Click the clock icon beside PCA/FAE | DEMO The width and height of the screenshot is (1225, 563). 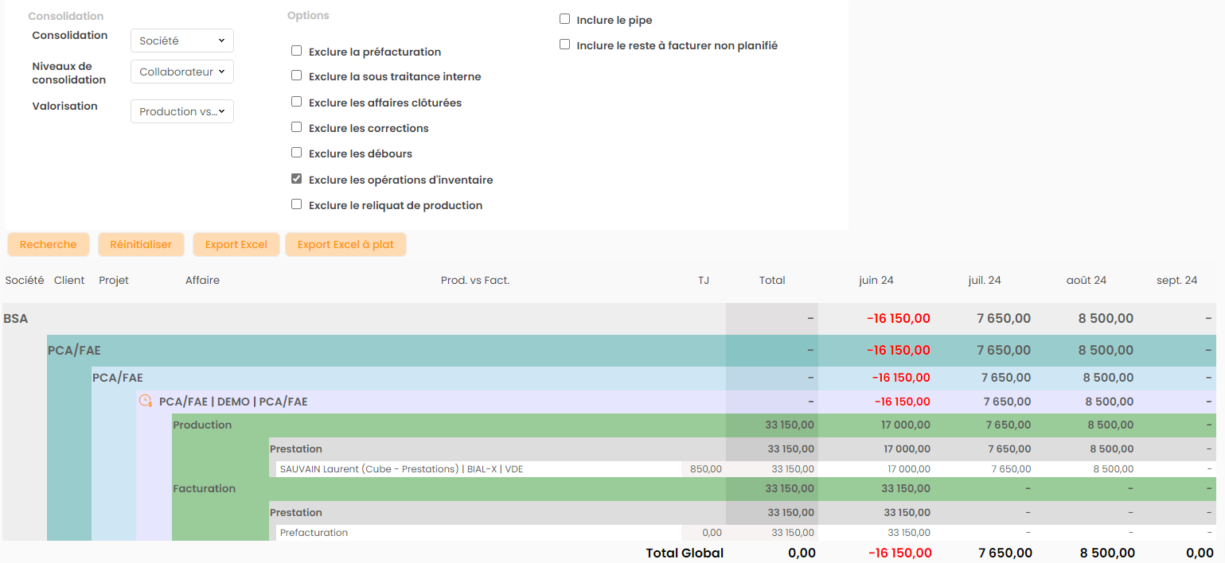[x=146, y=401]
